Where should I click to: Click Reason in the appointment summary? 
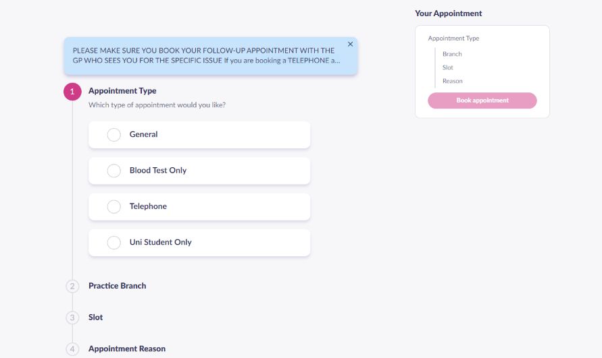[x=452, y=81]
